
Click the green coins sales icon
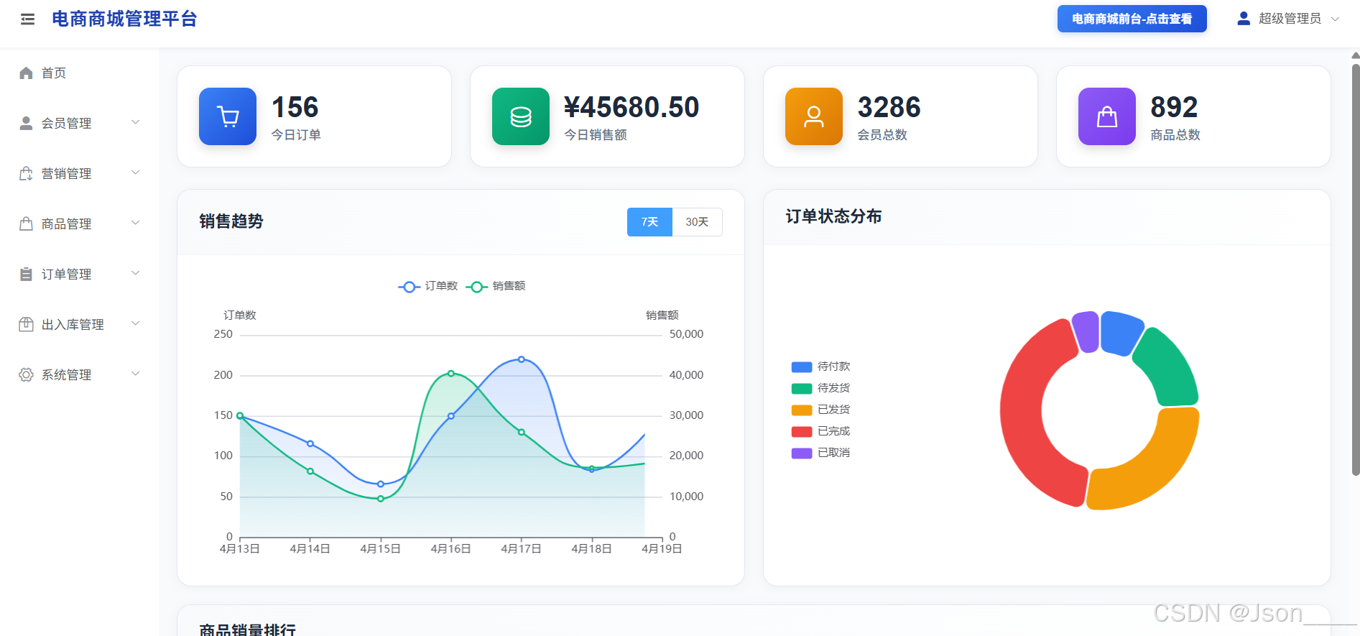[x=521, y=116]
